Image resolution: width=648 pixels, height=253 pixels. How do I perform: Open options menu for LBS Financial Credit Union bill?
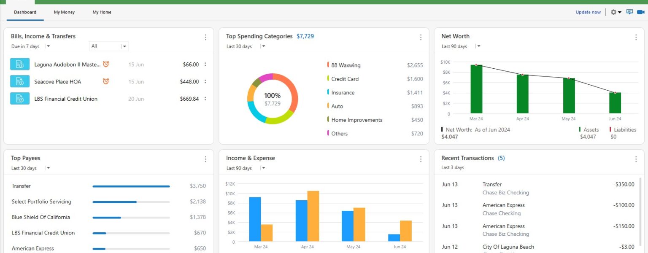[x=205, y=99]
